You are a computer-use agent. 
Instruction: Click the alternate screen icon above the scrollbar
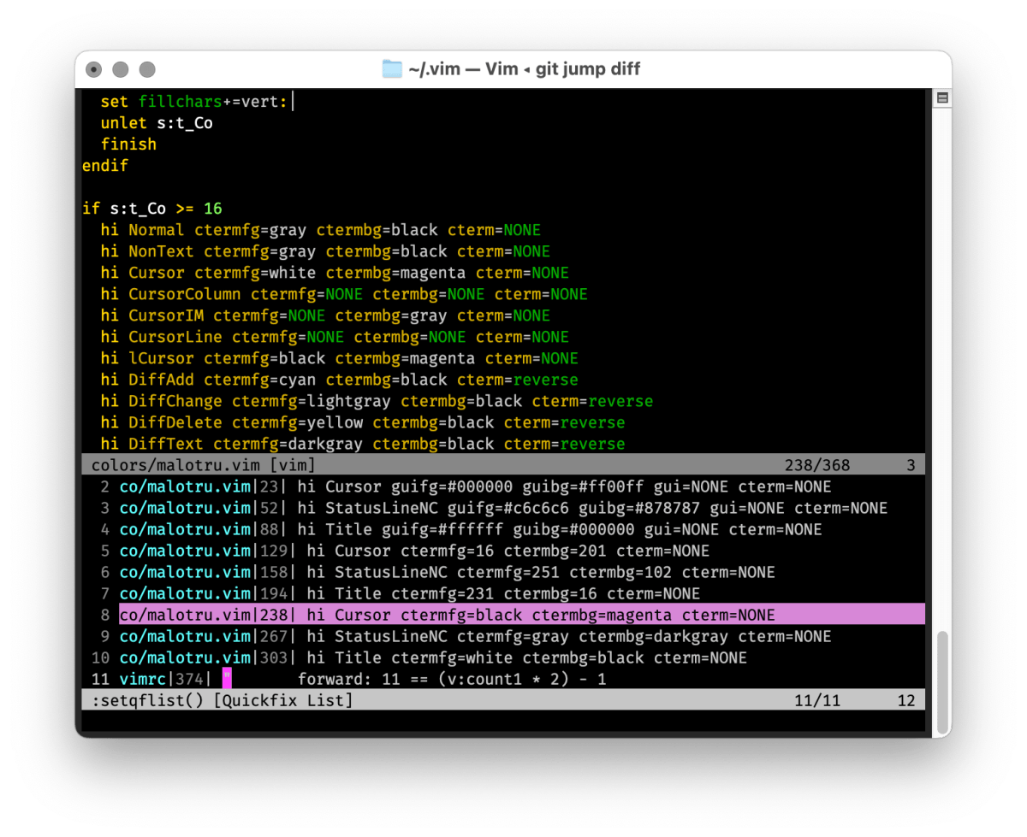coord(941,98)
